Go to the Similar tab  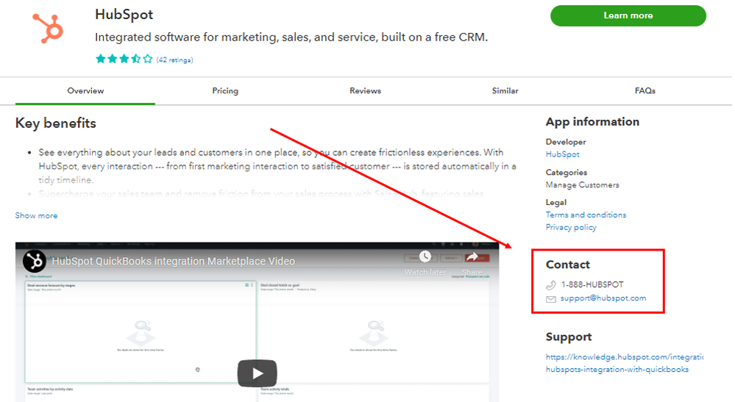[x=505, y=91]
